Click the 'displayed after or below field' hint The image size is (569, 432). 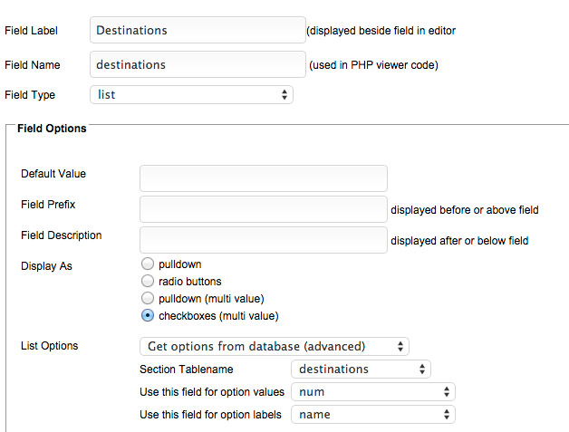(x=458, y=241)
